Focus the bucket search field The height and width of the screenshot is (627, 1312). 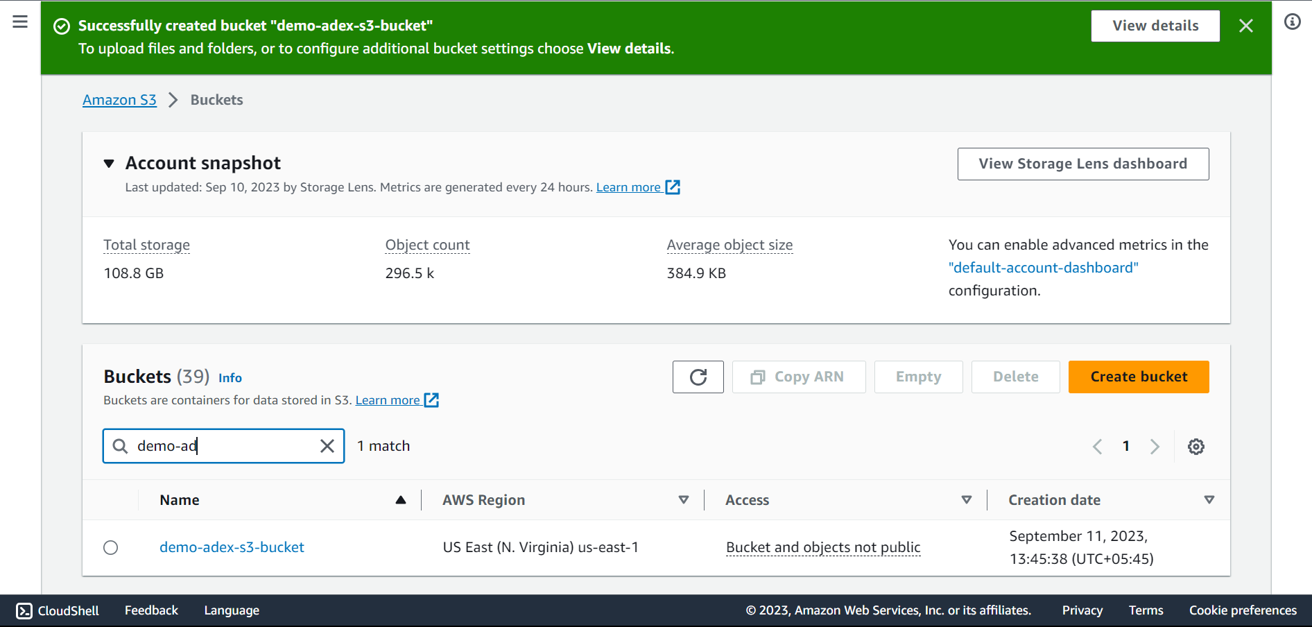(223, 446)
